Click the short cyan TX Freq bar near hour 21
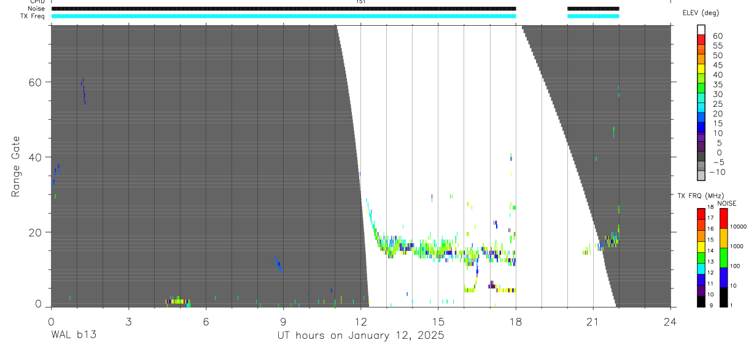Image resolution: width=754 pixels, height=348 pixels. click(x=593, y=16)
